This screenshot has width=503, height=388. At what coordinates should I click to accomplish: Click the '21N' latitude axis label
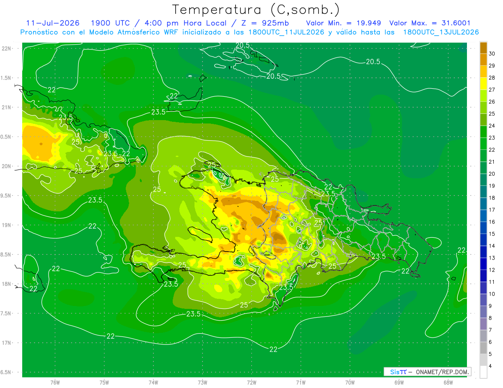point(7,108)
